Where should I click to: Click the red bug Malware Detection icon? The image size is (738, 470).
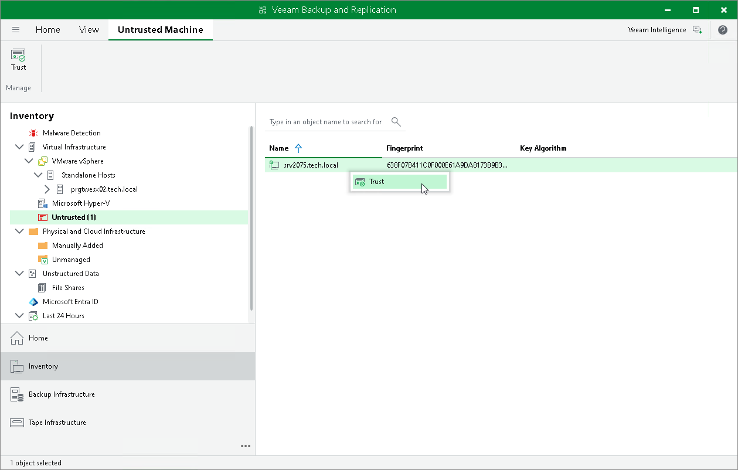33,133
